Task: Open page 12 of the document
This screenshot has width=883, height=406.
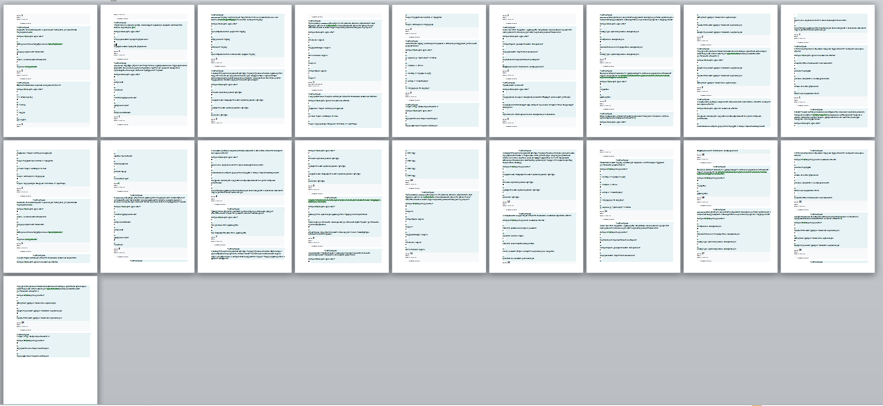Action: [244, 207]
